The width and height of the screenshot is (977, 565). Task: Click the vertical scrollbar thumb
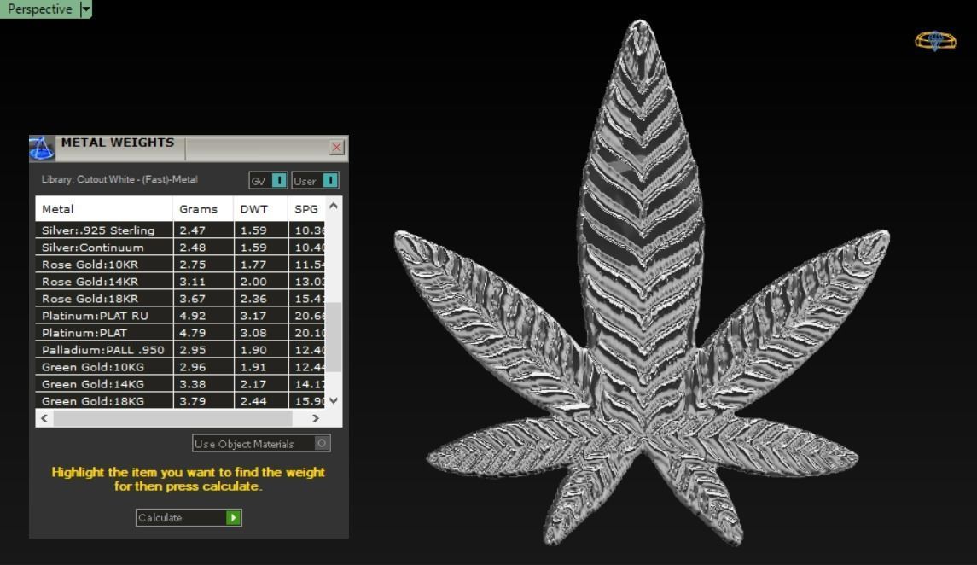tap(334, 337)
